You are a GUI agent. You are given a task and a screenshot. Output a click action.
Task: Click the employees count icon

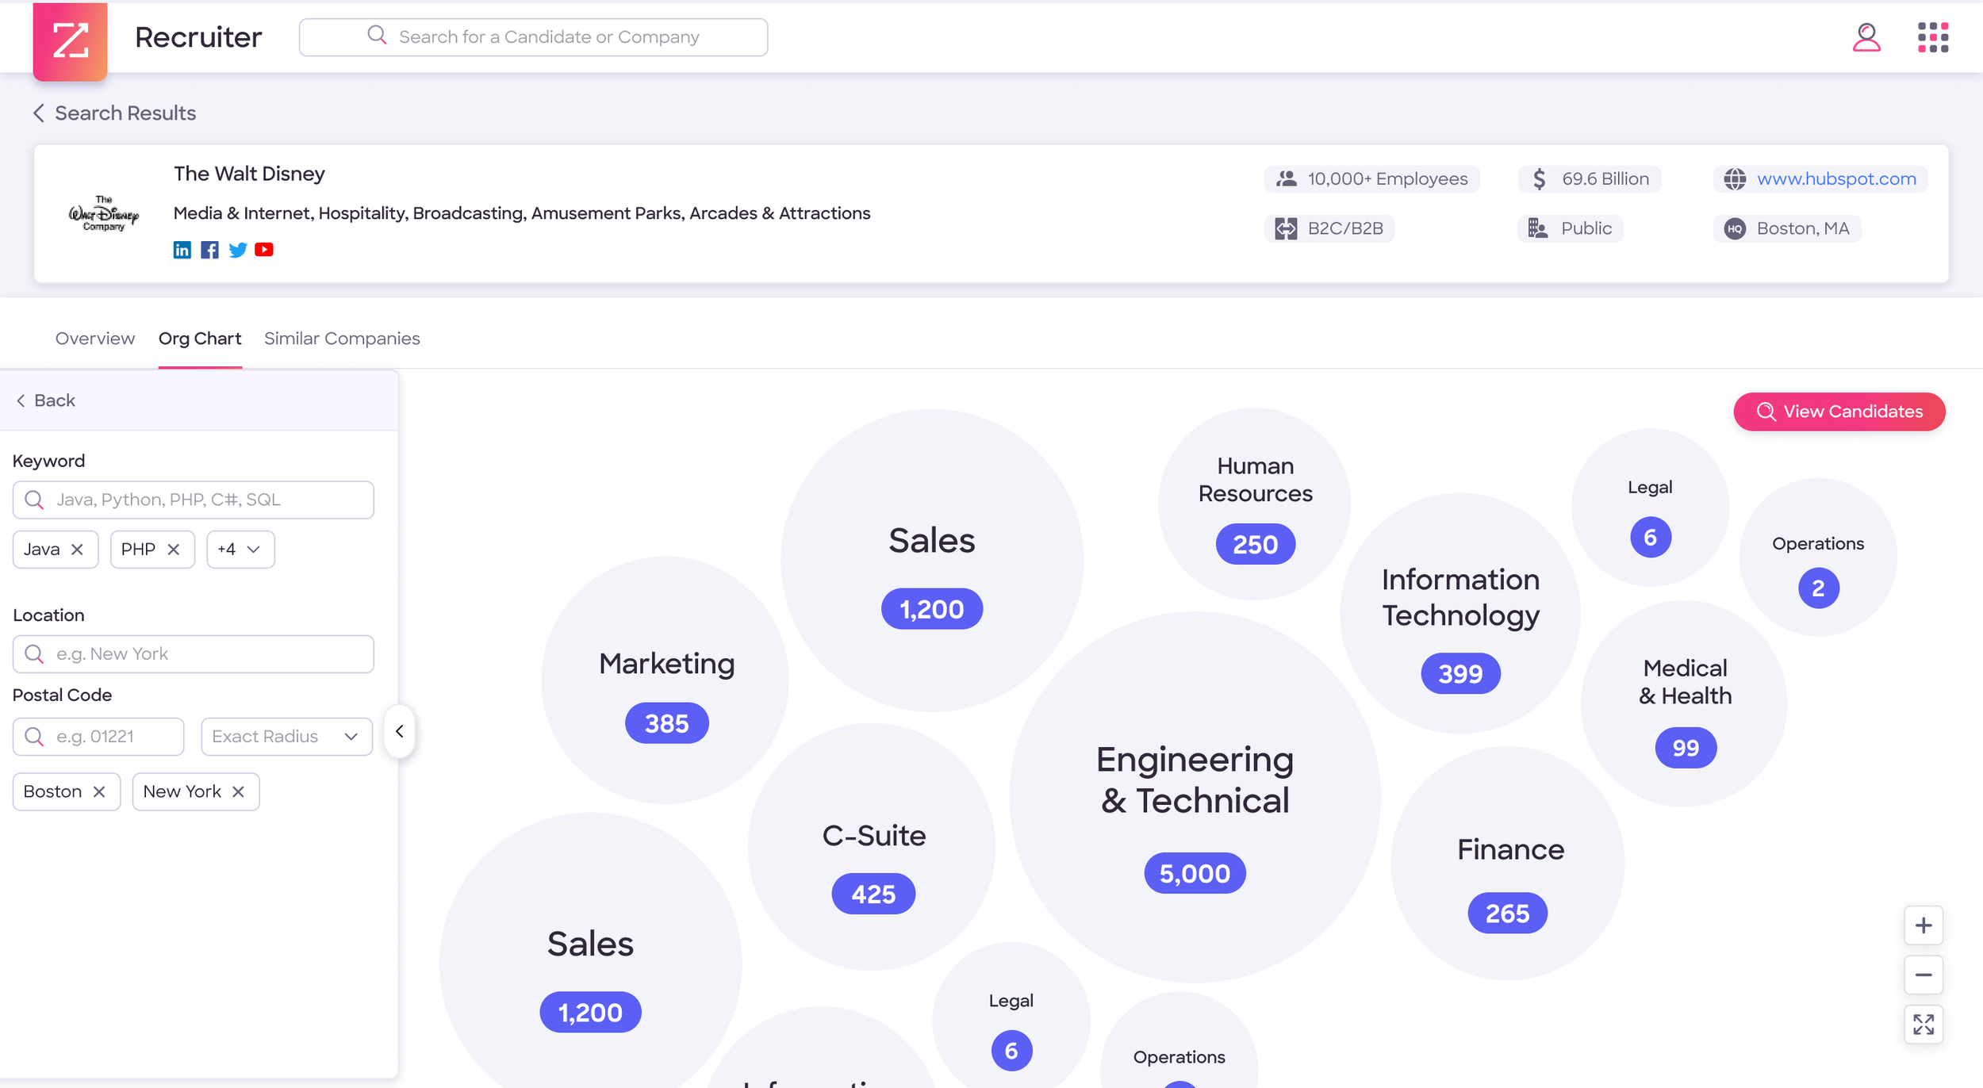[1287, 179]
